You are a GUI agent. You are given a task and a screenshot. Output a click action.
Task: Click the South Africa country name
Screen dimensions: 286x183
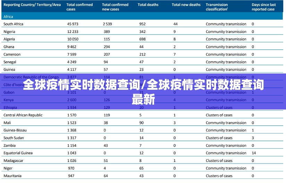[14, 24]
